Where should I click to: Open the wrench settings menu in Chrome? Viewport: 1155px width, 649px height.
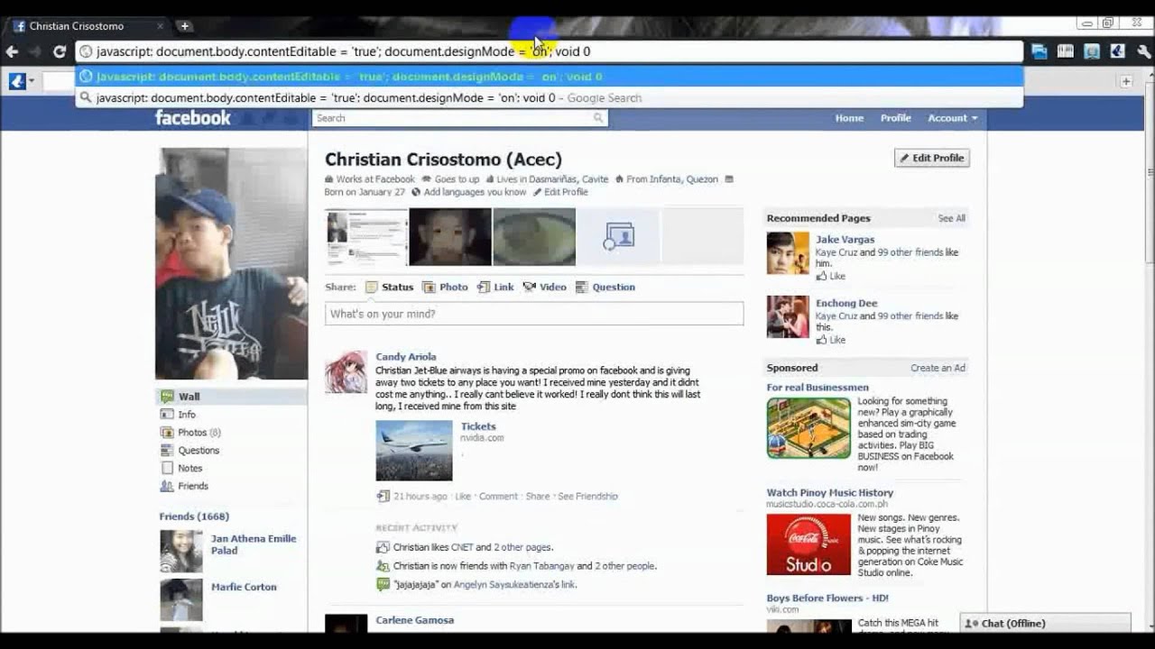coord(1143,51)
